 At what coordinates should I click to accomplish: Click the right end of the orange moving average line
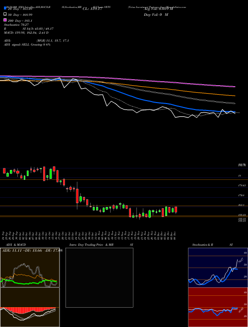[235, 96]
